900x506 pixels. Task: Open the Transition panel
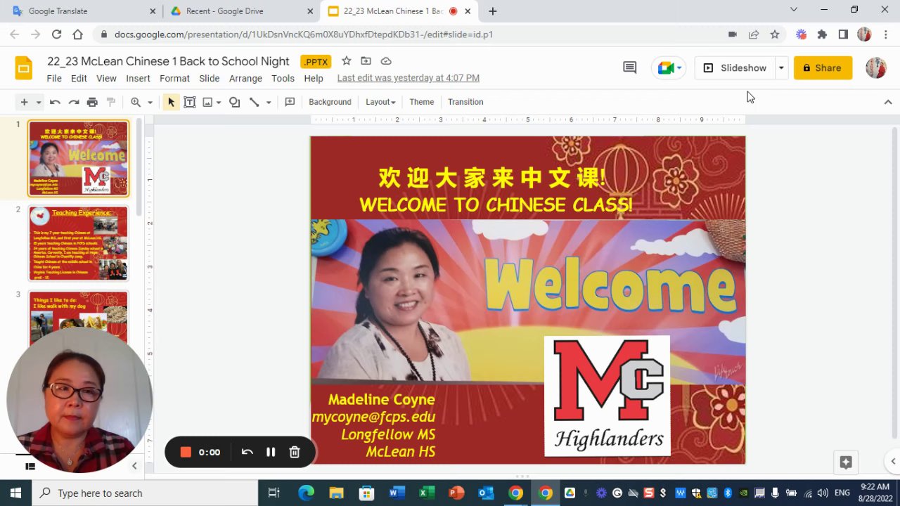(465, 102)
